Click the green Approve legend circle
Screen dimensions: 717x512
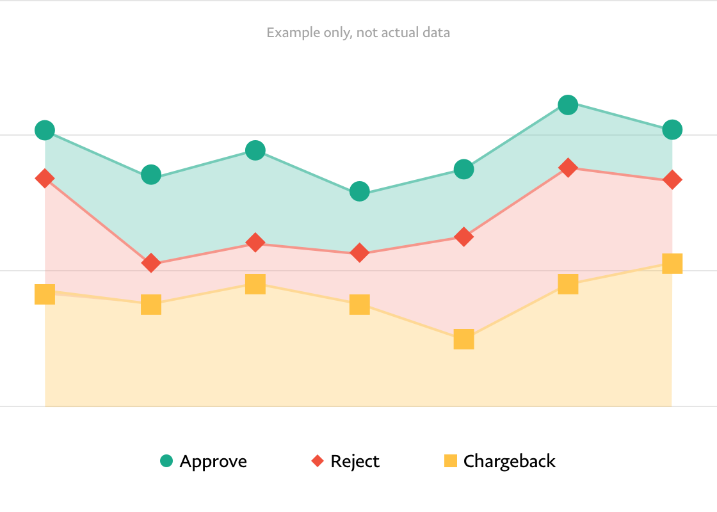point(166,461)
